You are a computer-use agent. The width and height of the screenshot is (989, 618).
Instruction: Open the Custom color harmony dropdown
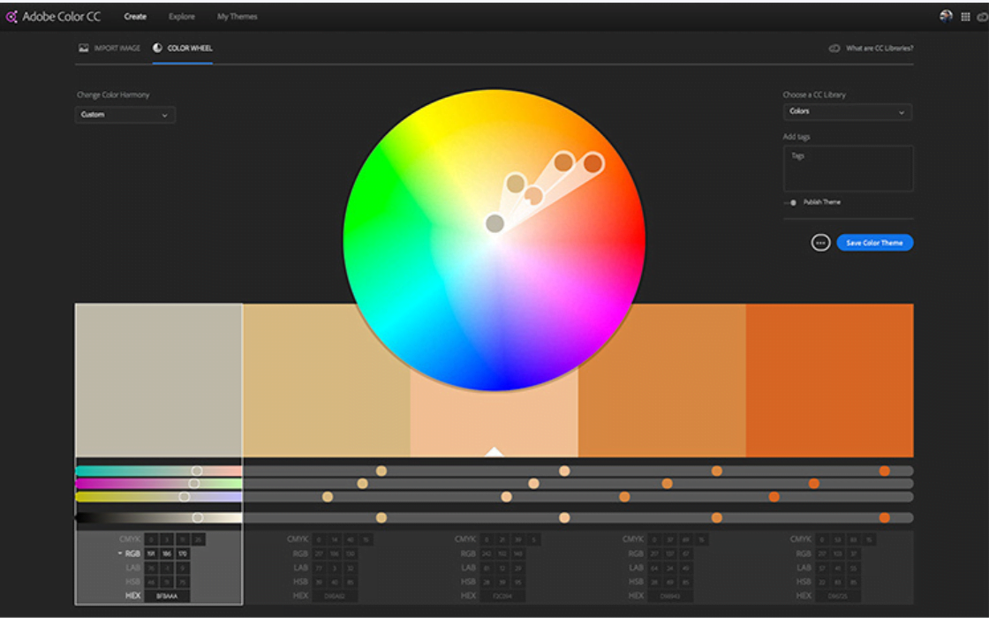125,114
